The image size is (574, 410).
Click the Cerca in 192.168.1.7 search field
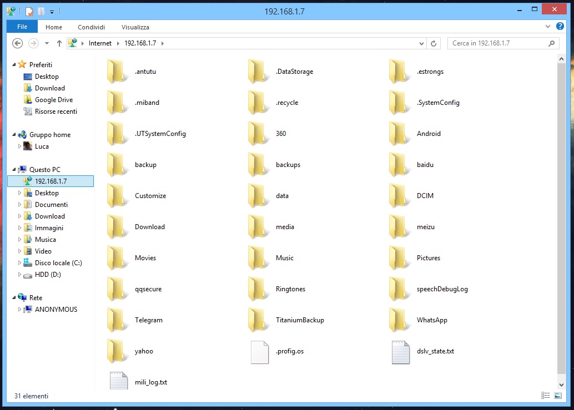coord(498,43)
